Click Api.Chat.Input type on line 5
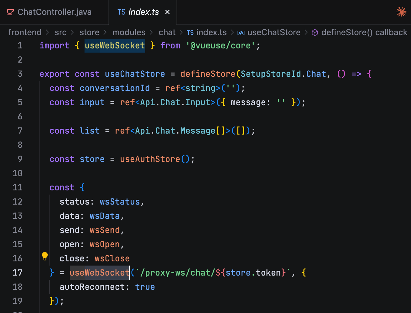This screenshot has width=411, height=313. [x=175, y=102]
